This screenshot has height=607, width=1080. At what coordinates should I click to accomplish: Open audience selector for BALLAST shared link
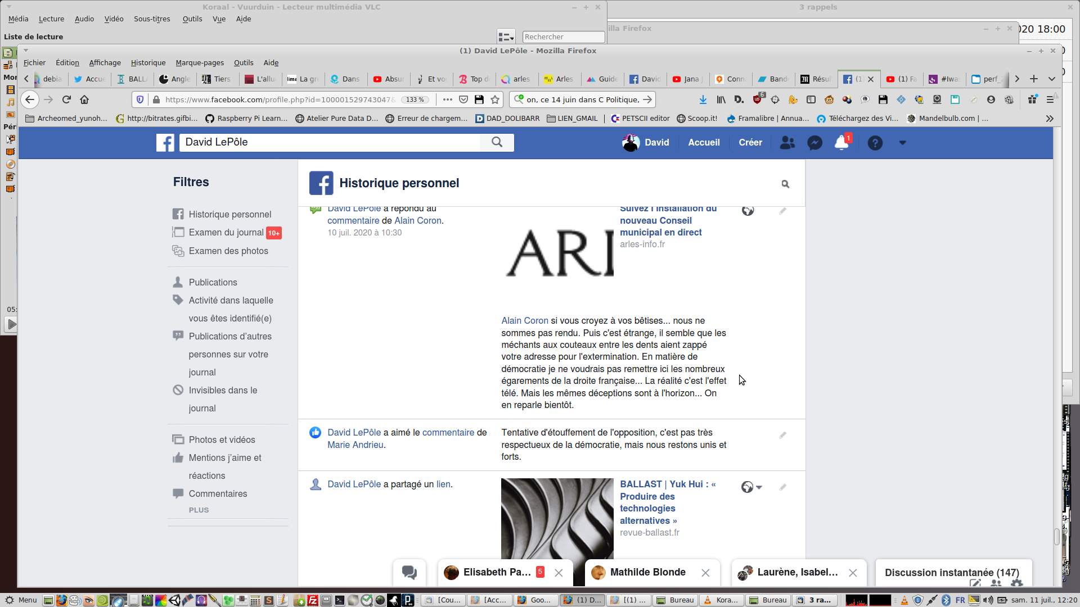(x=751, y=487)
